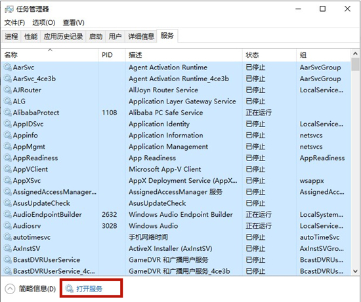Click the gear icon beside AlibabaProtect service
Image resolution: width=361 pixels, height=302 pixels.
pyautogui.click(x=8, y=113)
